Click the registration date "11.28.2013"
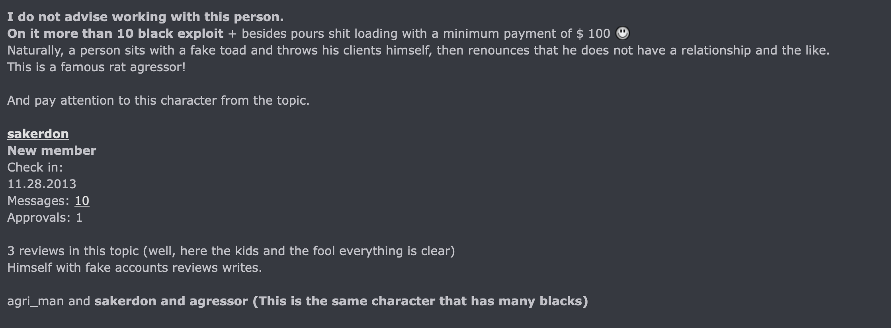Screen dimensions: 891x328 click(x=42, y=184)
